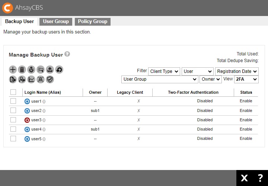Click the upload tray arrow icon
The image size is (268, 186).
click(50, 70)
